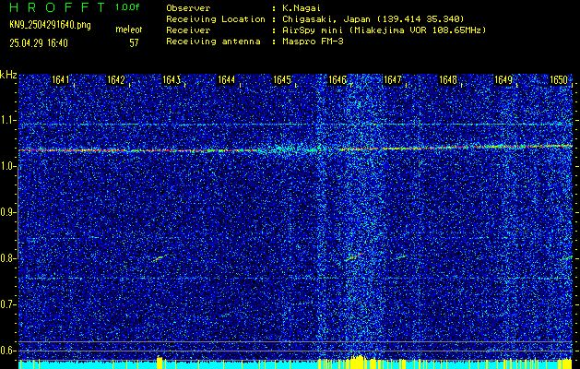Click red meteor echo streak near 1646
This screenshot has height=369, width=580.
pos(354,256)
